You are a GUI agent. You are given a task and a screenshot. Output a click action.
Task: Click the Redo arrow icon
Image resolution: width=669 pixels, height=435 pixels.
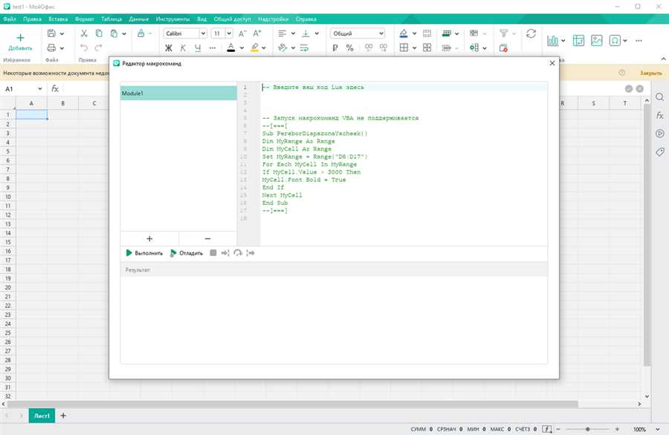(x=99, y=48)
